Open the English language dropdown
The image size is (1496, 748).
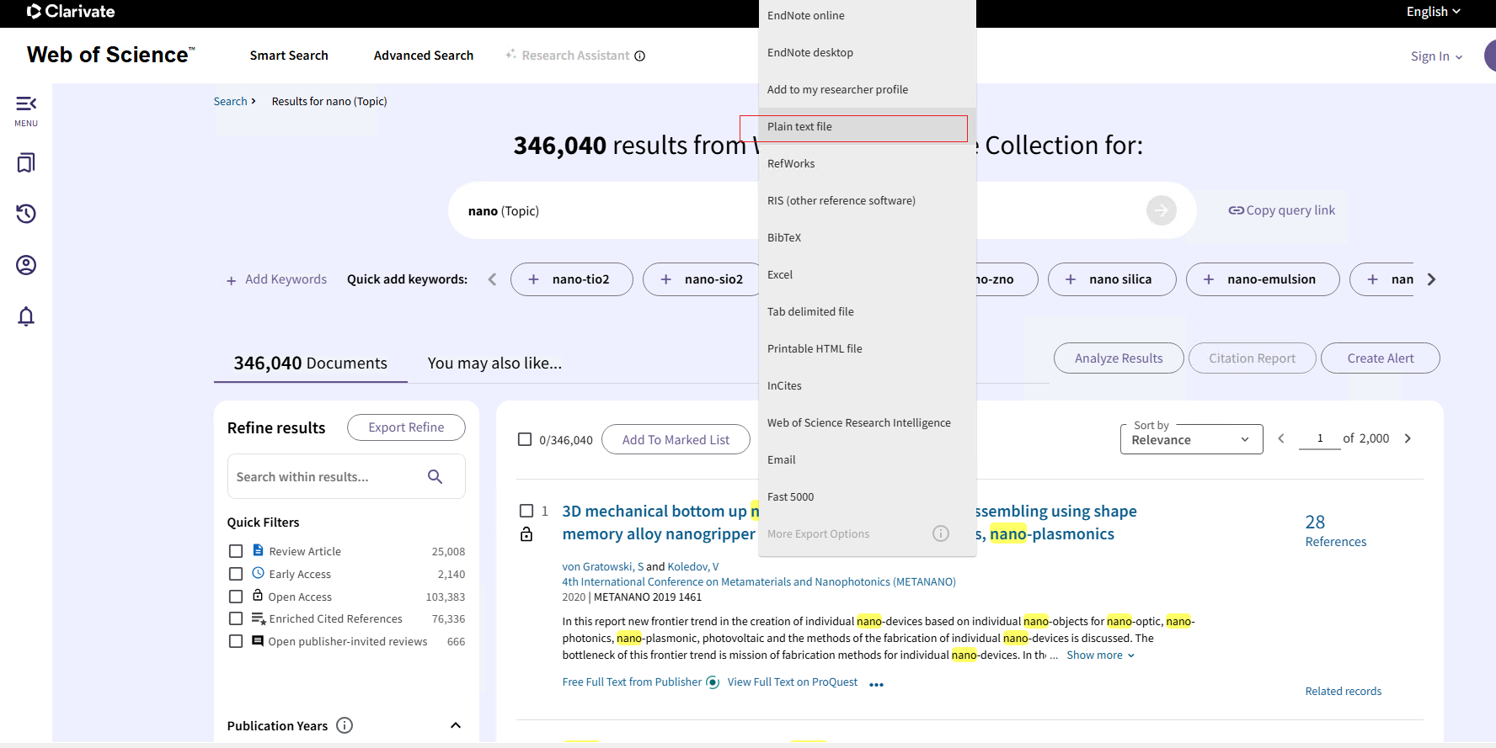tap(1433, 12)
